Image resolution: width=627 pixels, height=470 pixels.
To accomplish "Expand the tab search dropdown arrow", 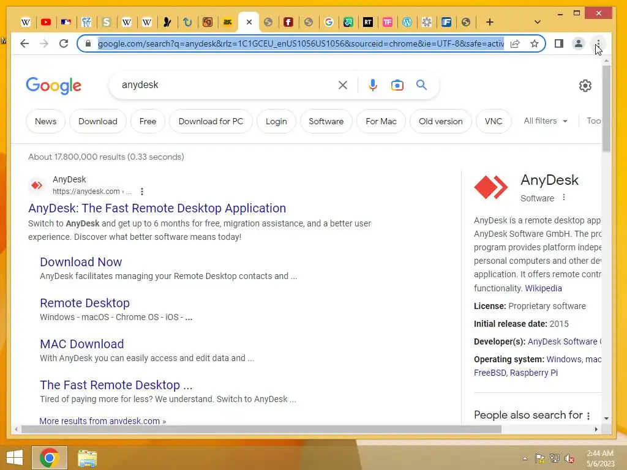I will point(538,23).
